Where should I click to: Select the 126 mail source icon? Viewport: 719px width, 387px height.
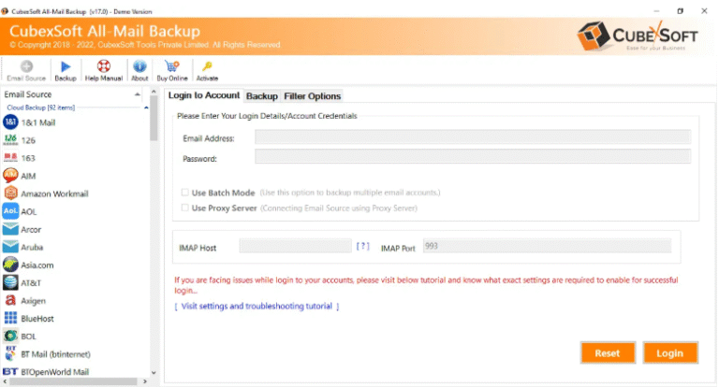(10, 139)
